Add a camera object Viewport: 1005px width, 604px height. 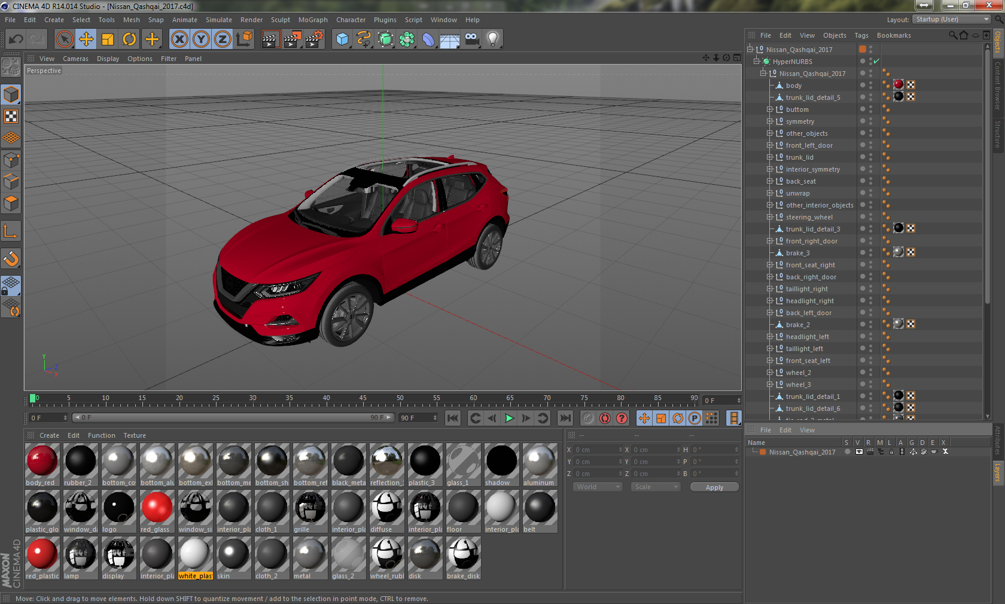click(471, 39)
